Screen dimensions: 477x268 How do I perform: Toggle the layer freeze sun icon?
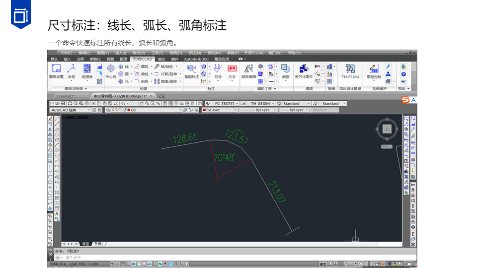point(117,110)
